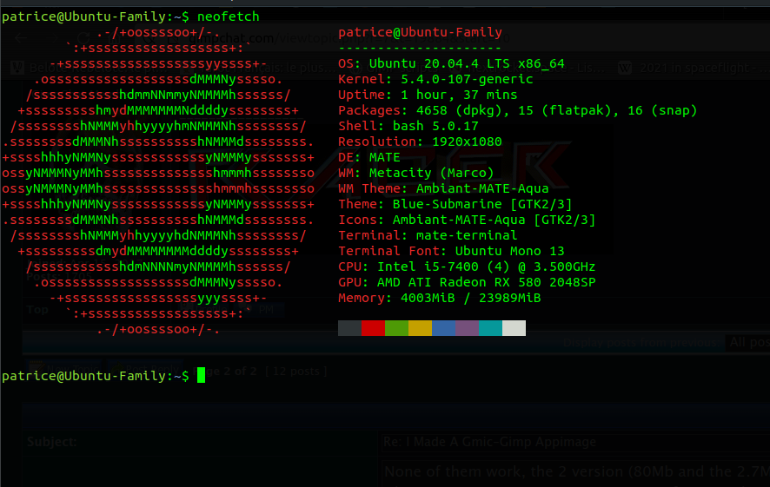The height and width of the screenshot is (487, 770).
Task: Click the 'Theme: Blue-Submarine [GTK2/3]' line
Action: (455, 205)
